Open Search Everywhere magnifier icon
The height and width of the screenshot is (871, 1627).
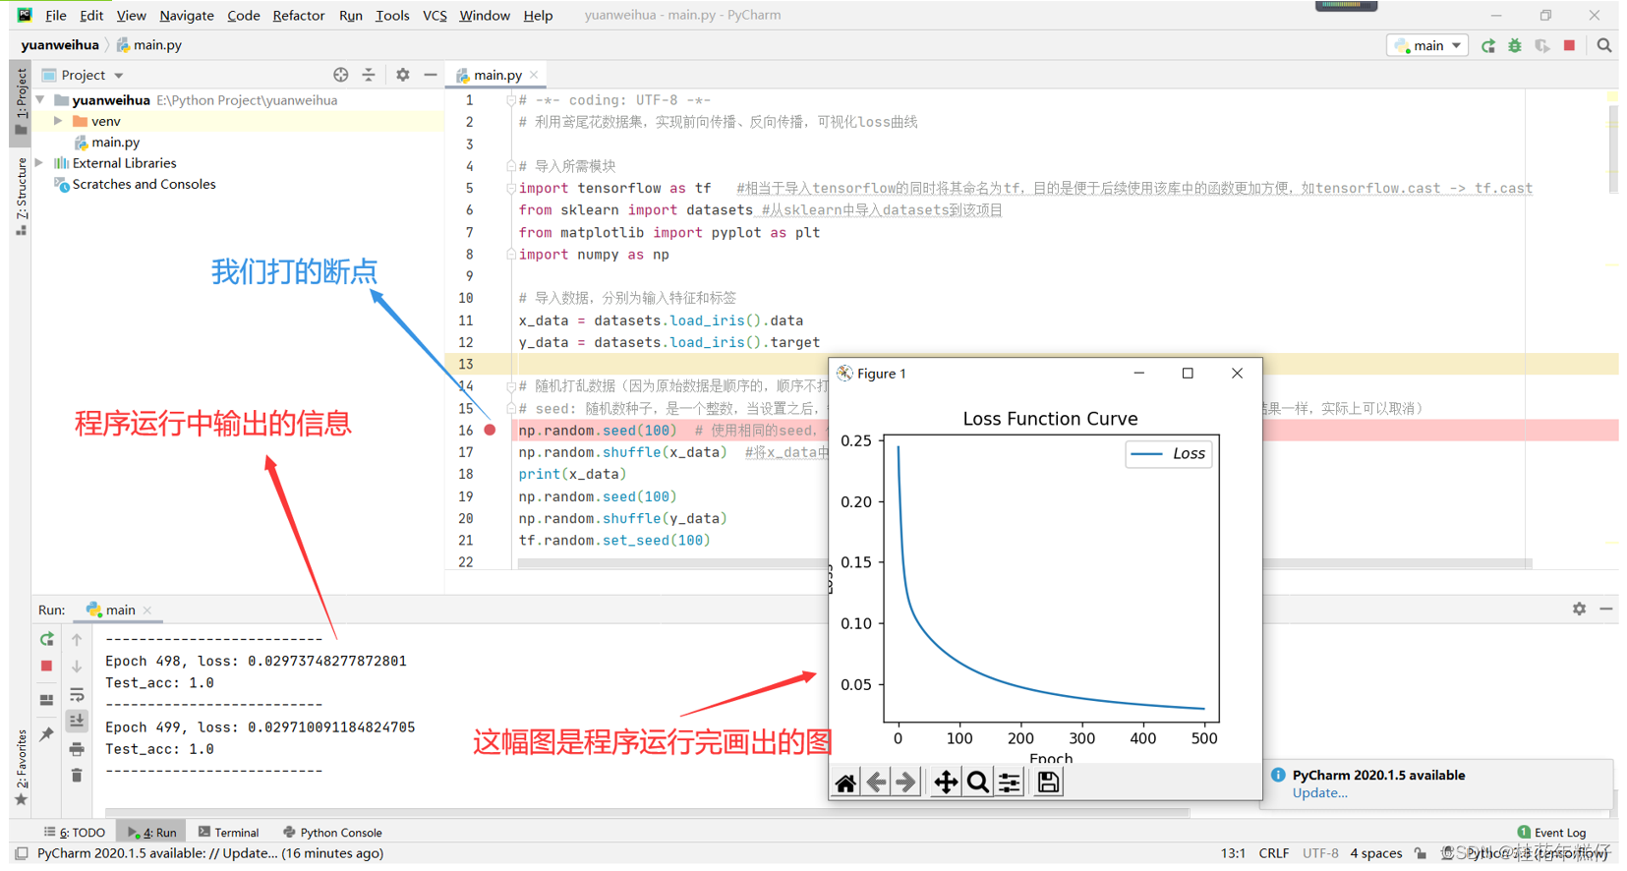pos(1603,45)
